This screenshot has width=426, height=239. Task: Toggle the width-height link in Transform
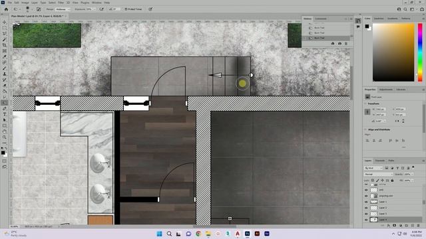click(x=367, y=112)
